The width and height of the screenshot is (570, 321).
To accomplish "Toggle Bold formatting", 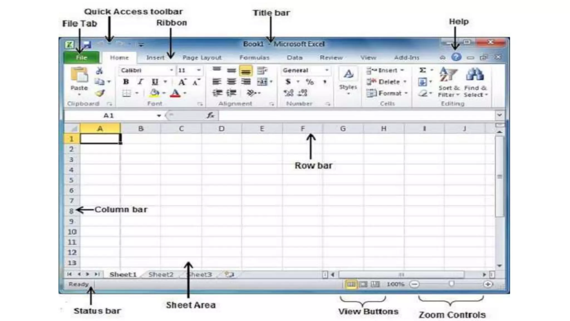I will [x=126, y=82].
